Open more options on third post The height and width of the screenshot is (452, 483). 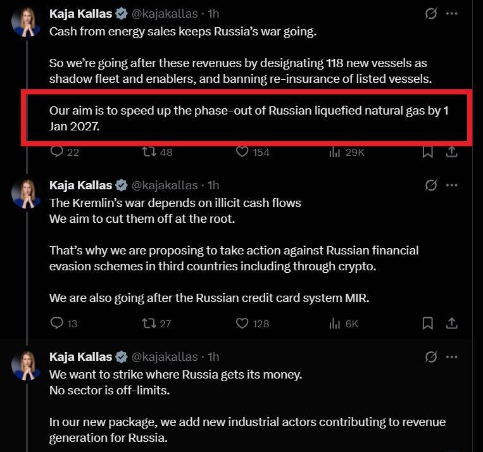pos(452,356)
